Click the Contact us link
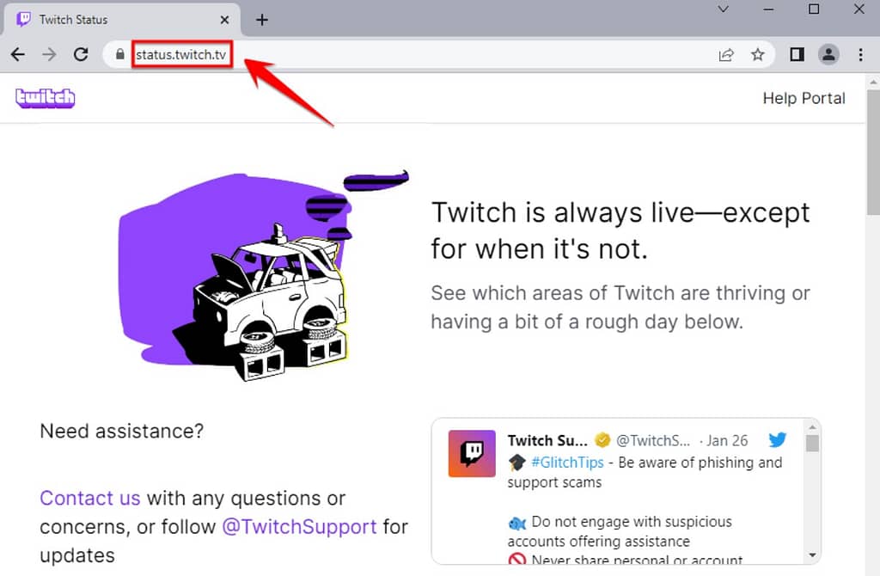The width and height of the screenshot is (880, 576). (x=89, y=498)
